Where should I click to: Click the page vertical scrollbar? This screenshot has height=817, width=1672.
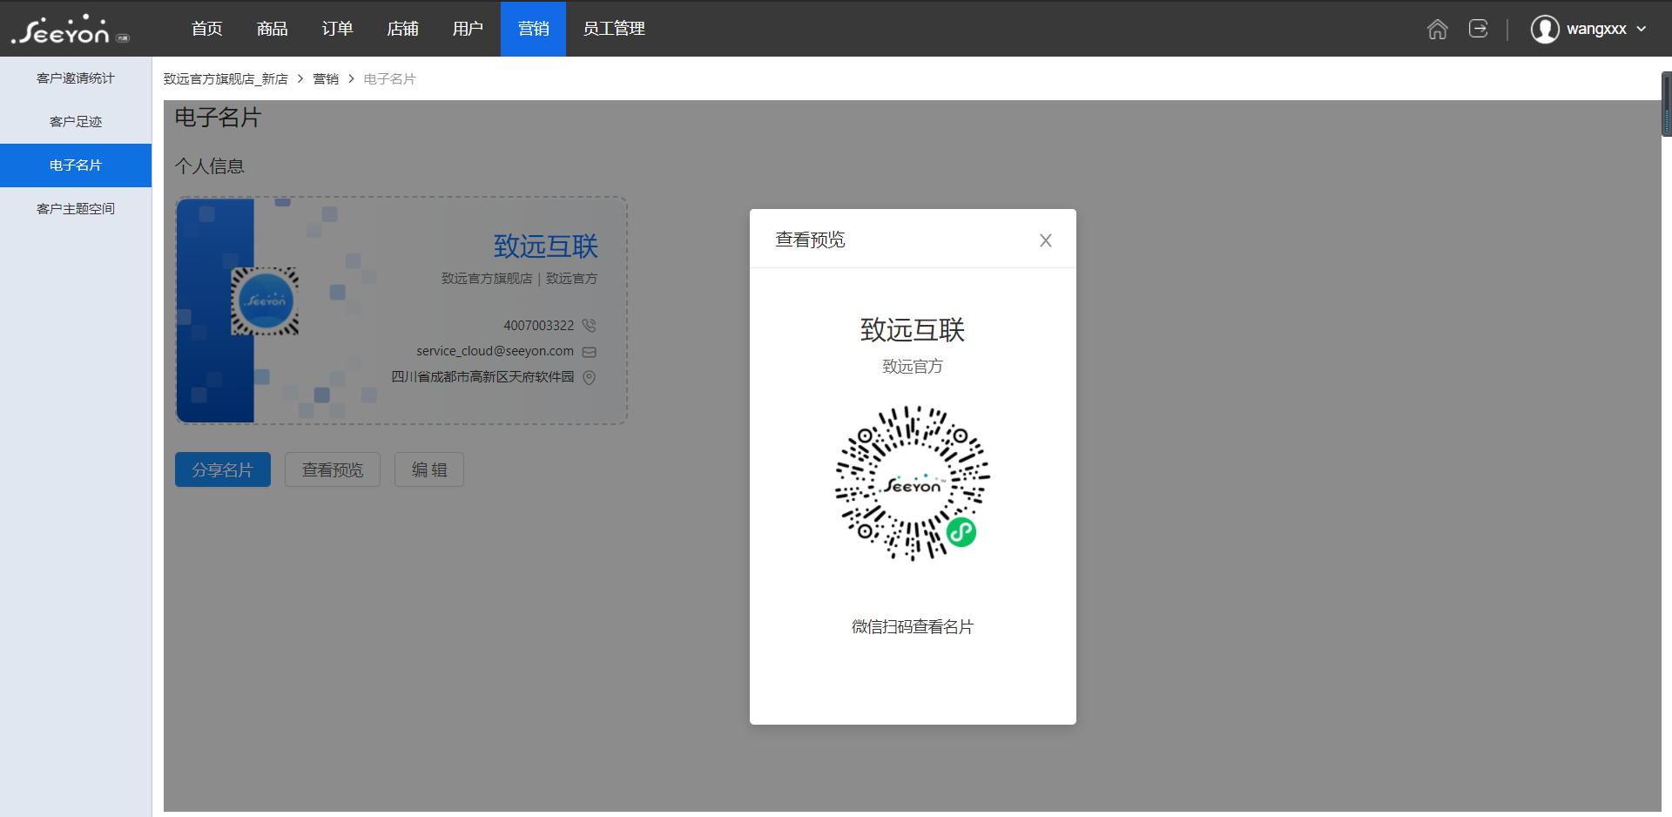click(1667, 105)
